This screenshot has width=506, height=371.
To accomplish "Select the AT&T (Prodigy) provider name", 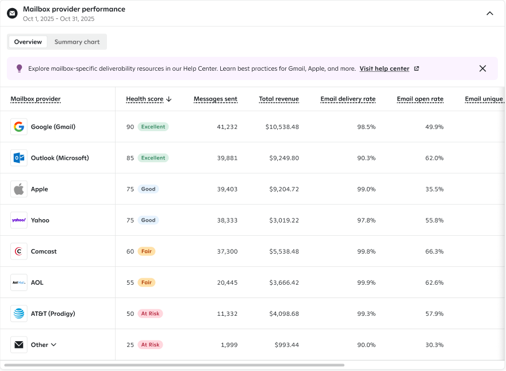I will (53, 313).
